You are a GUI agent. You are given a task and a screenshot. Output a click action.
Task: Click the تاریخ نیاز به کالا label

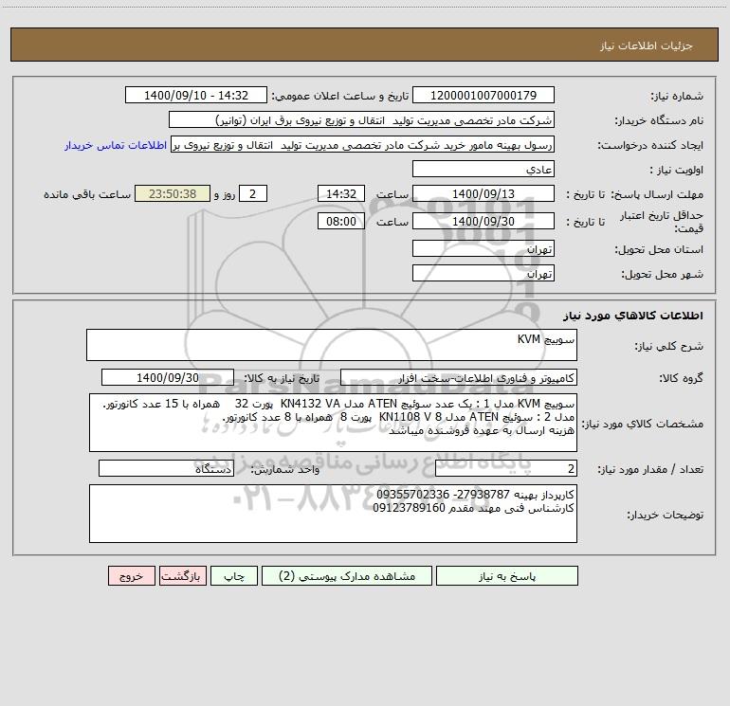point(282,378)
